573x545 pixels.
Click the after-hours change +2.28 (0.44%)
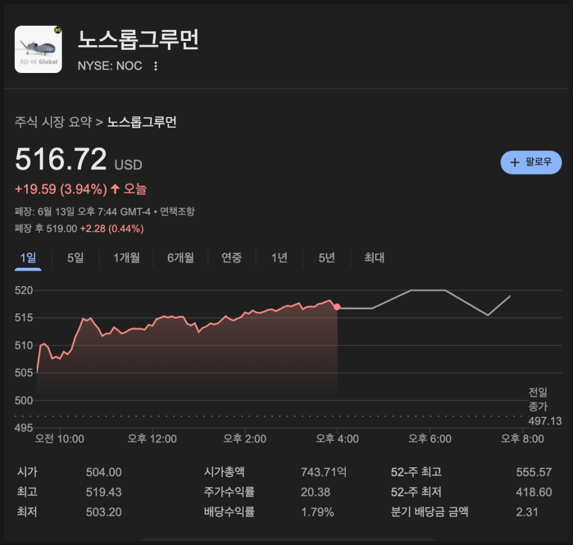[112, 229]
